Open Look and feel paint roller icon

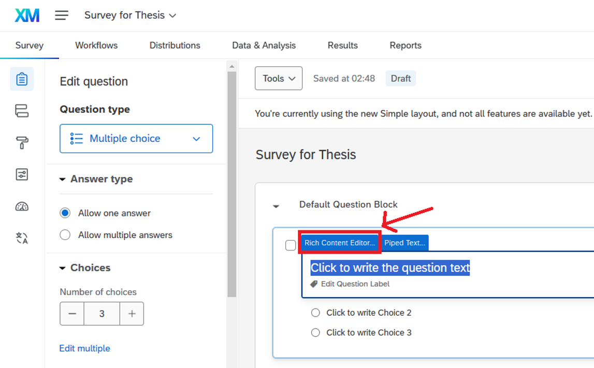(22, 143)
